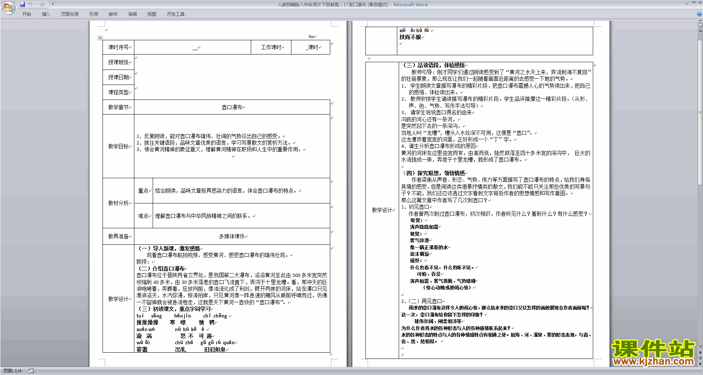The image size is (703, 375).
Task: Click the next page double arrow button
Action: (700, 364)
